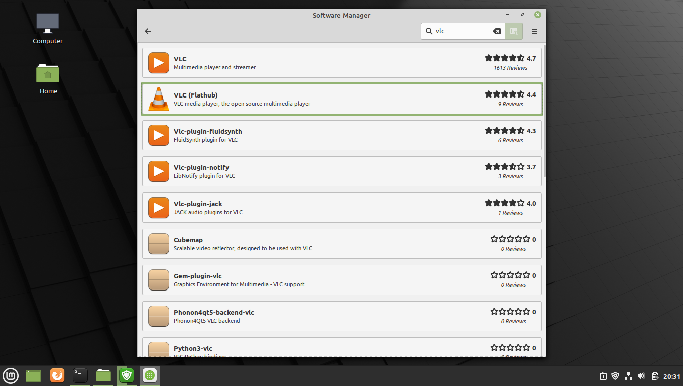
Task: Click the 'Cubemap' title
Action: (x=188, y=240)
